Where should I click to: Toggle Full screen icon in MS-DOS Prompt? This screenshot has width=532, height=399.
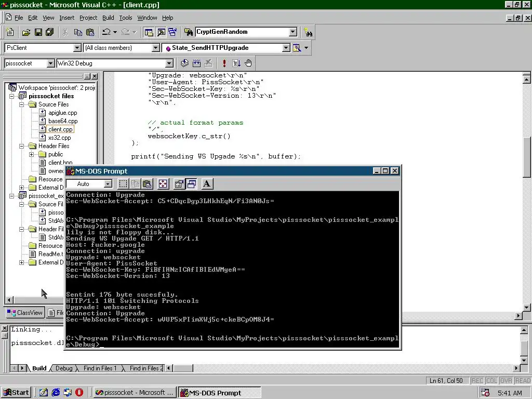pyautogui.click(x=163, y=184)
